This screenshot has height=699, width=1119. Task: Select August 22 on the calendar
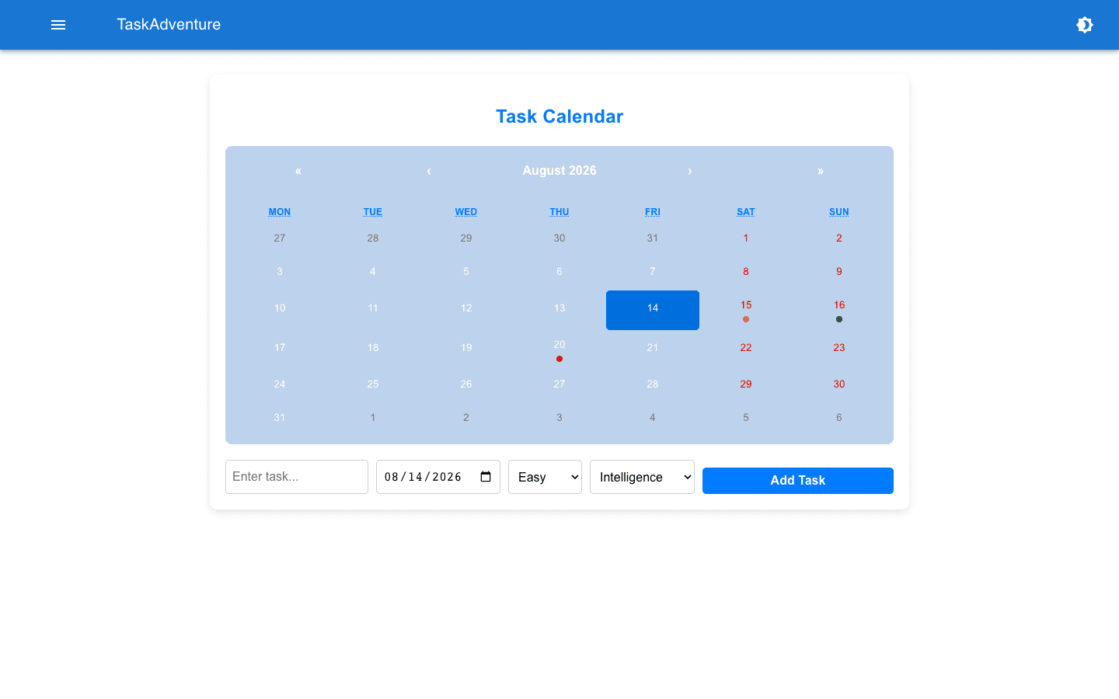click(746, 349)
